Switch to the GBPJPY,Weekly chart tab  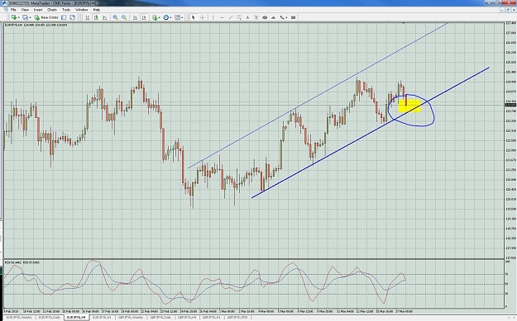pyautogui.click(x=131, y=318)
